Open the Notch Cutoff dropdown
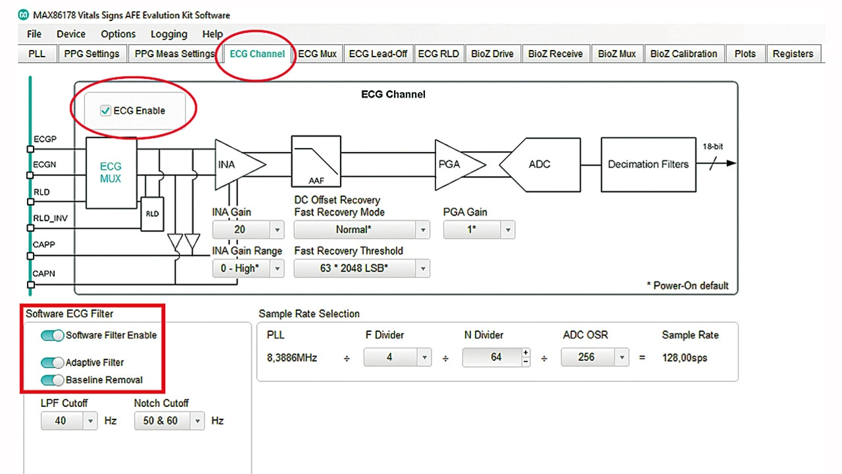 coord(197,421)
